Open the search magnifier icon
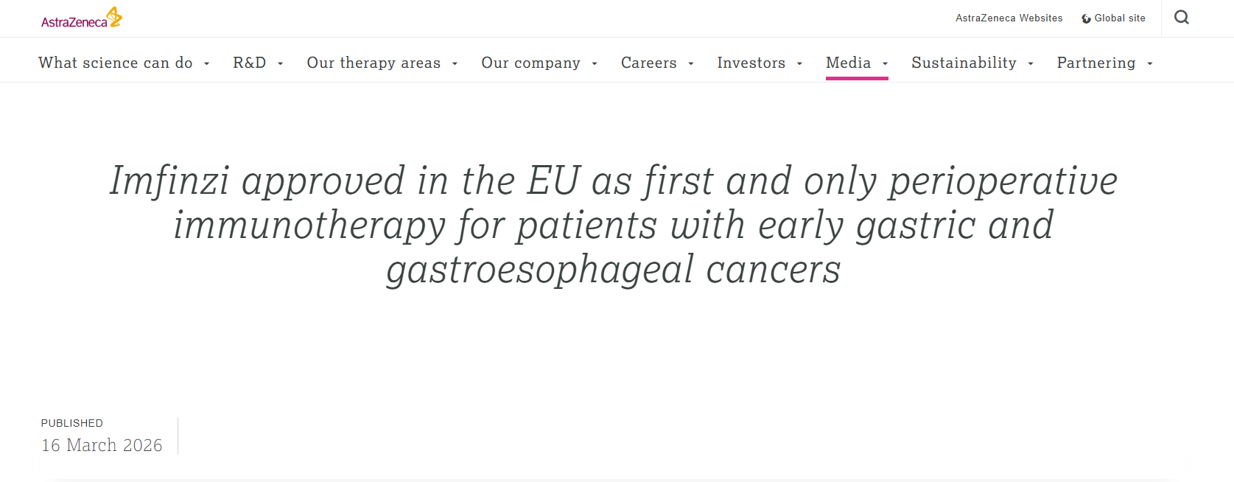The image size is (1234, 482). tap(1182, 18)
